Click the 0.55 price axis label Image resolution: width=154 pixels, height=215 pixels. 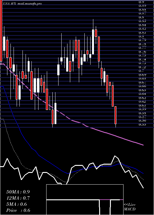(x=142, y=125)
